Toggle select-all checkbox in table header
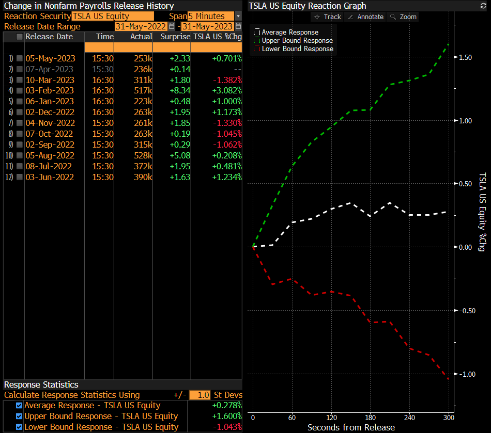 [x=20, y=37]
